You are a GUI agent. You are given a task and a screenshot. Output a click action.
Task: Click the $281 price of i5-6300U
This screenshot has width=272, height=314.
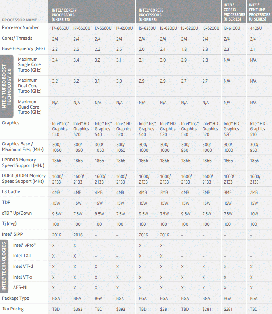click(x=164, y=309)
